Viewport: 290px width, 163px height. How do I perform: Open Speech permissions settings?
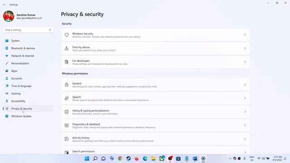click(155, 98)
